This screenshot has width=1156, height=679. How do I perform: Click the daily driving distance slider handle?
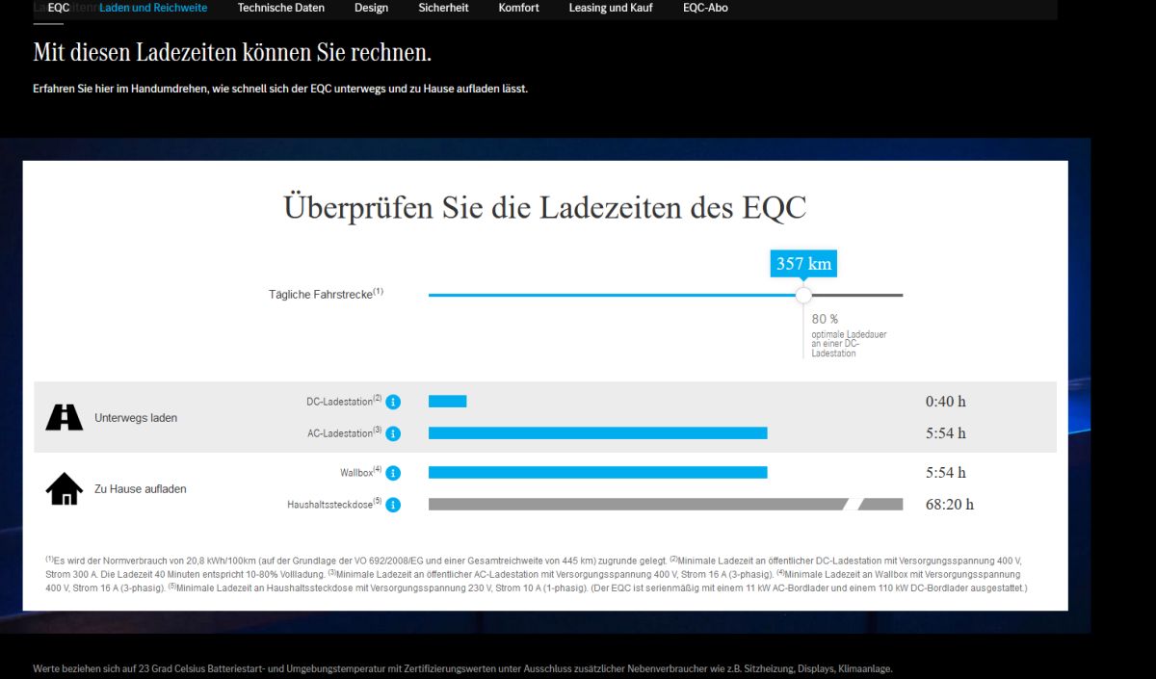(x=803, y=294)
